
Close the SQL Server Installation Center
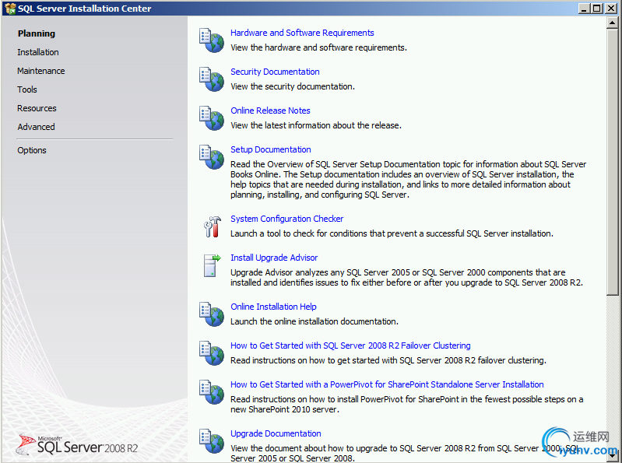point(611,9)
